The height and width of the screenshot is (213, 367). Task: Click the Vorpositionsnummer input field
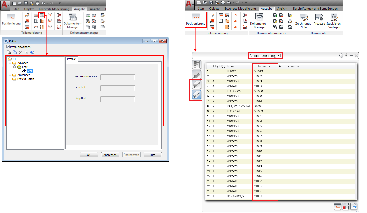coord(118,77)
